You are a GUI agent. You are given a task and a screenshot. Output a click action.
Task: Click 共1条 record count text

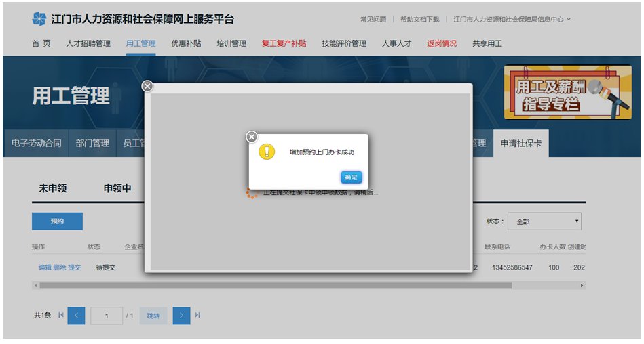(42, 315)
